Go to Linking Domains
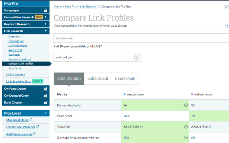This screenshot has width=229, height=143. 18,45
